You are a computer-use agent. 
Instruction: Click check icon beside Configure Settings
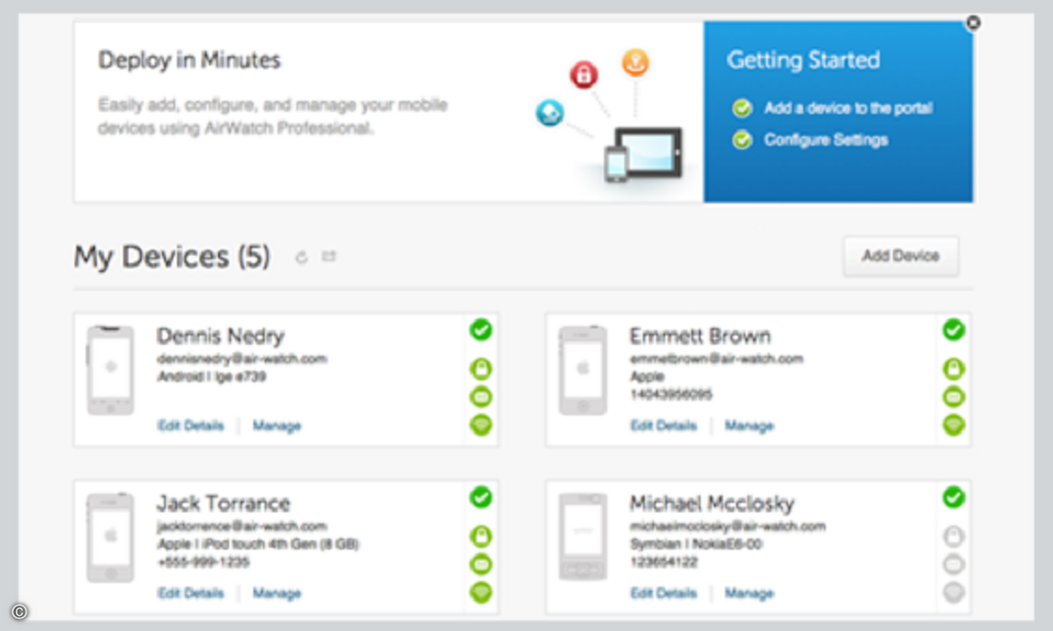coord(742,140)
